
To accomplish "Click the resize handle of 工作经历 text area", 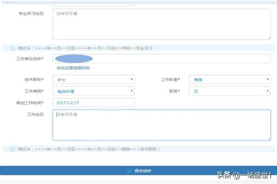I will (x=269, y=138).
